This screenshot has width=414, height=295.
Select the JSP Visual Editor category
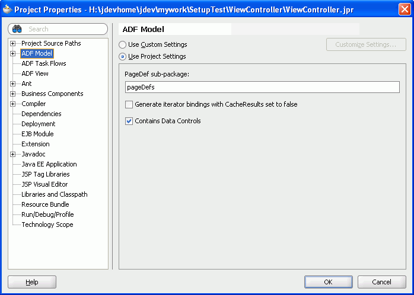pos(44,184)
